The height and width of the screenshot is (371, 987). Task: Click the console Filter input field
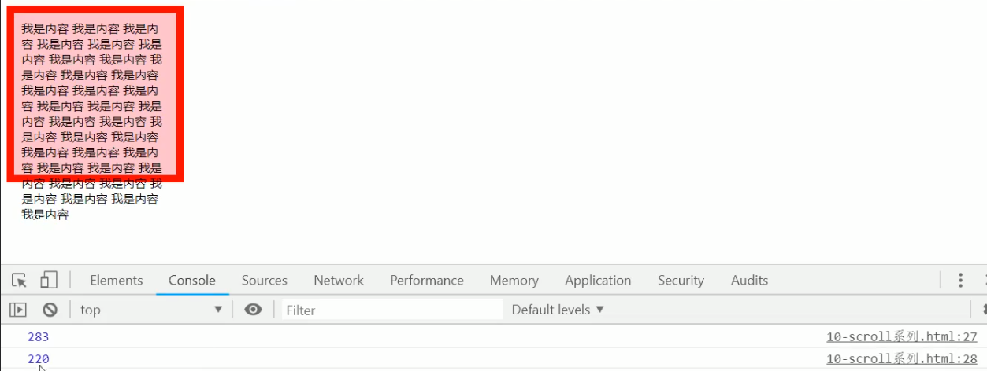(391, 310)
